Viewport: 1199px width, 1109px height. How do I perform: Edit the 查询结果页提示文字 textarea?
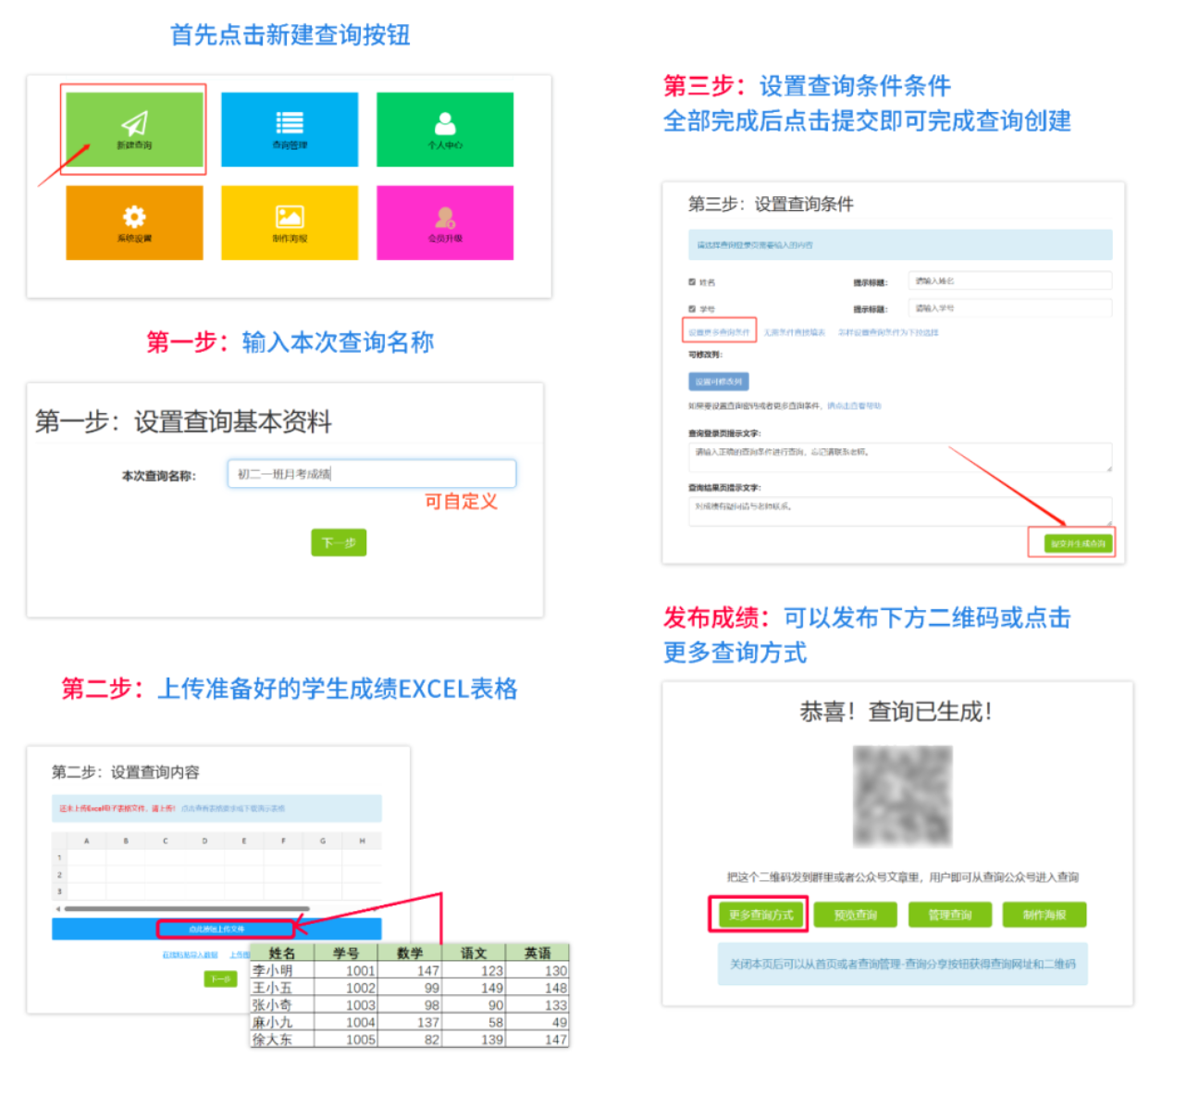[x=900, y=511]
